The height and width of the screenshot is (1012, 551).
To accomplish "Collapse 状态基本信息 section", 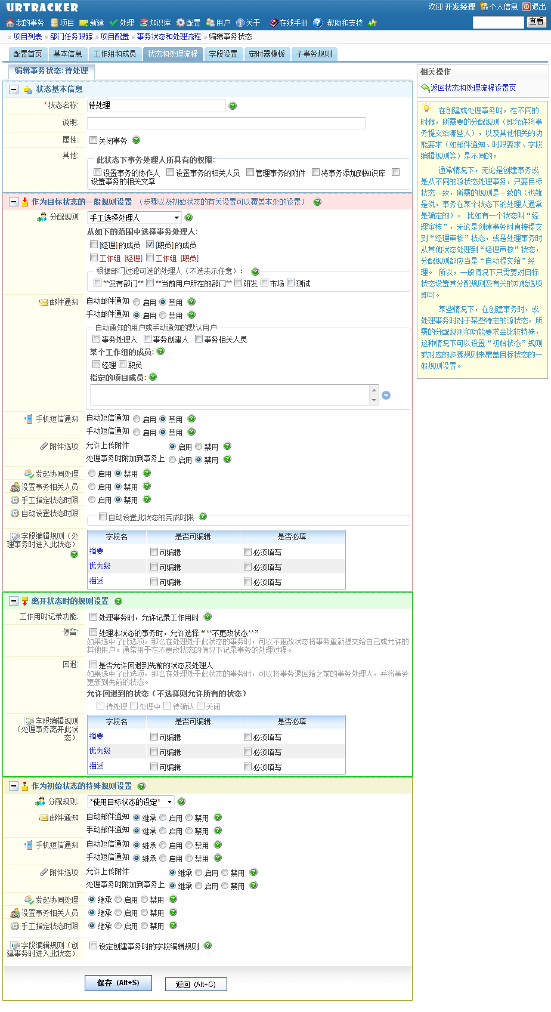I will pos(14,90).
